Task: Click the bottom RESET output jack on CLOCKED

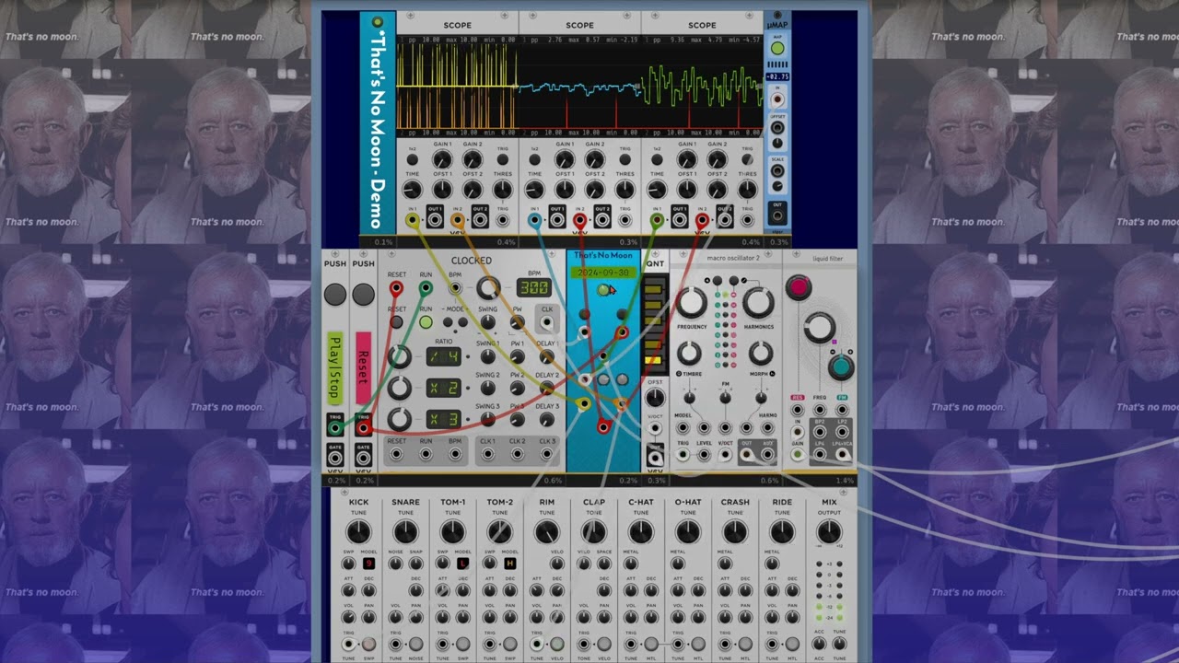Action: coord(396,453)
